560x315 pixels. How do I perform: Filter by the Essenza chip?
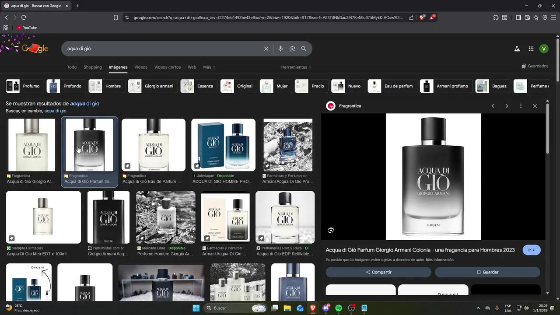coord(199,86)
